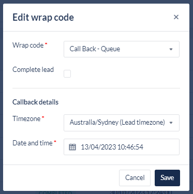Click the red asterisk beside Wrap code
Image resolution: width=193 pixels, height=194 pixels.
click(x=46, y=43)
